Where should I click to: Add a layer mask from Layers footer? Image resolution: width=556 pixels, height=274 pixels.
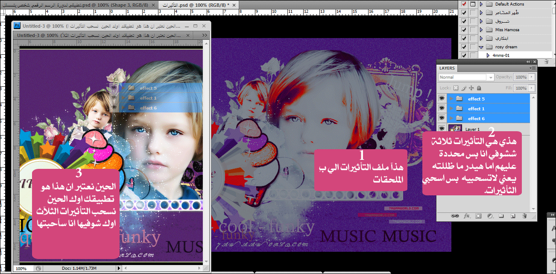[x=478, y=216]
